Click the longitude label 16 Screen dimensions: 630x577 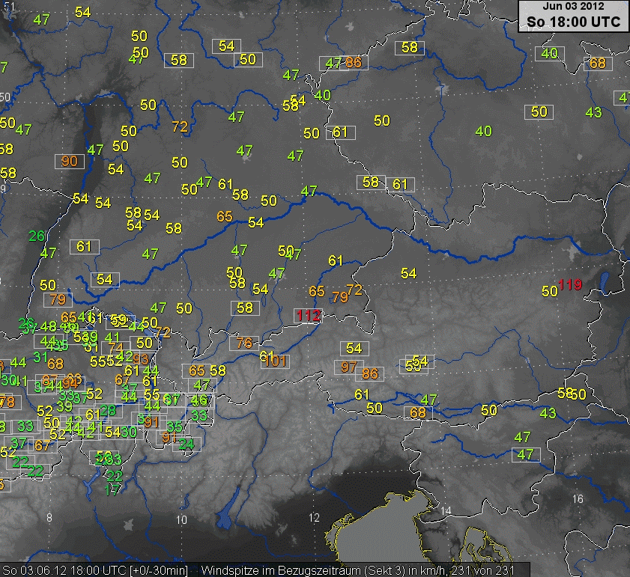[577, 498]
